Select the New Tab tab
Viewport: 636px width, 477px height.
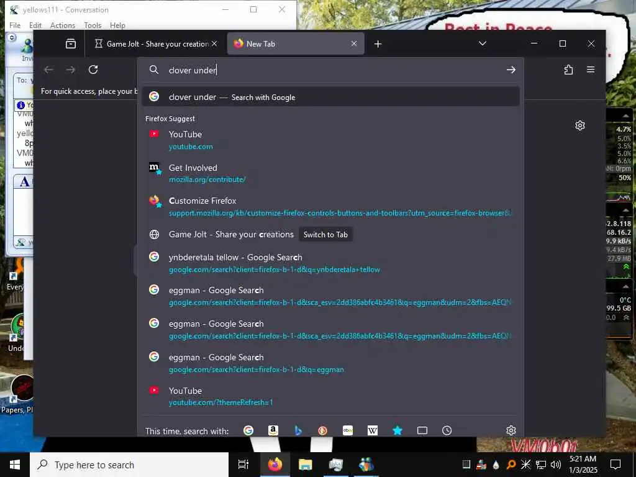click(x=296, y=44)
